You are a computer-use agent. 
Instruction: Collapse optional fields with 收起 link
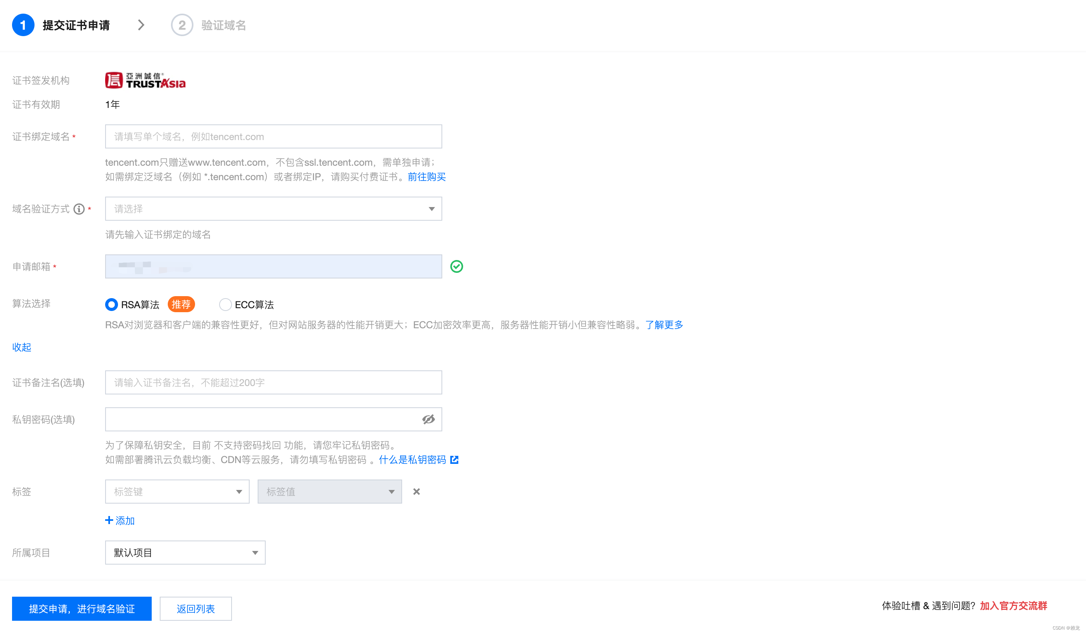click(22, 347)
